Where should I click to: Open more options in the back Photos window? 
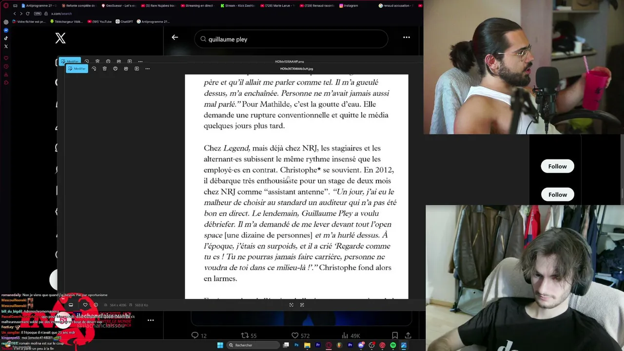point(140,61)
